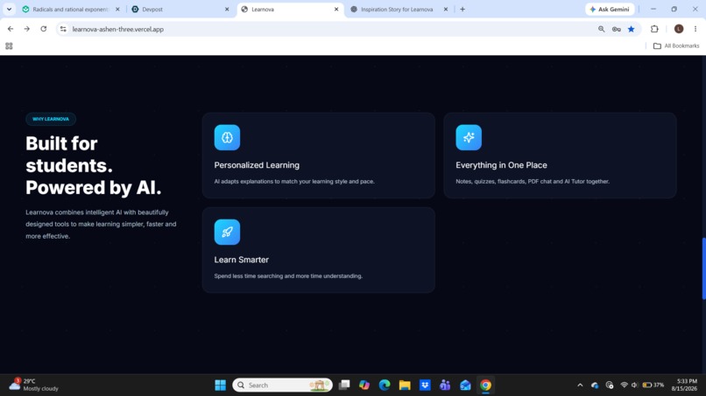Open the Wi-Fi network tray icon

[624, 386]
